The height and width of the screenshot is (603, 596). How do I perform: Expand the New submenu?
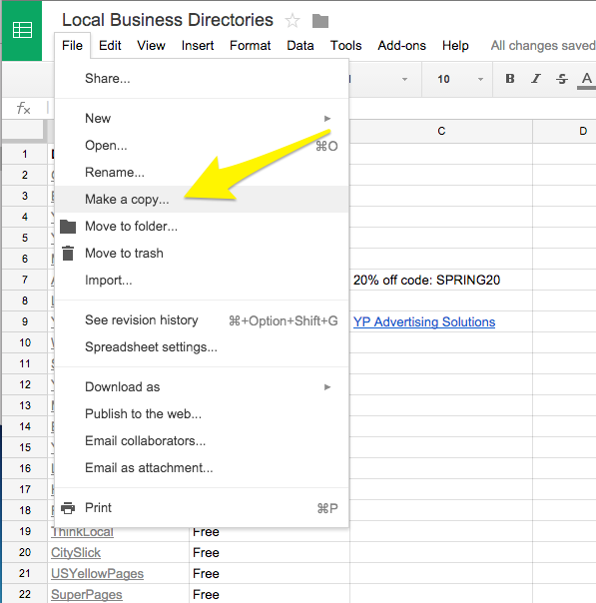click(x=202, y=118)
